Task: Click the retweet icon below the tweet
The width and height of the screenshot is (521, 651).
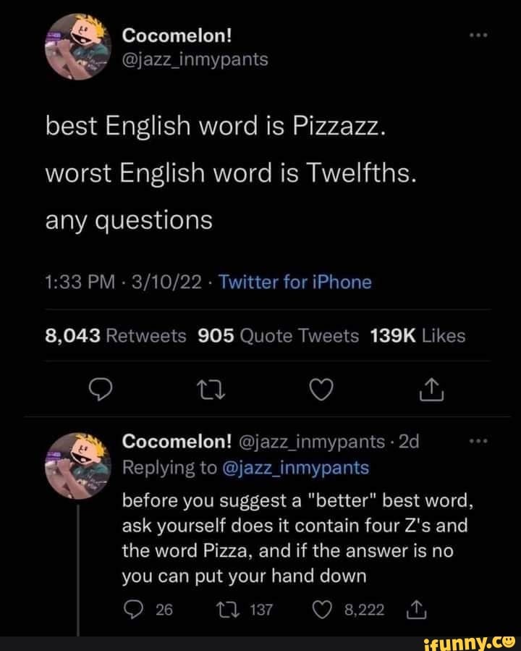Action: (x=211, y=388)
